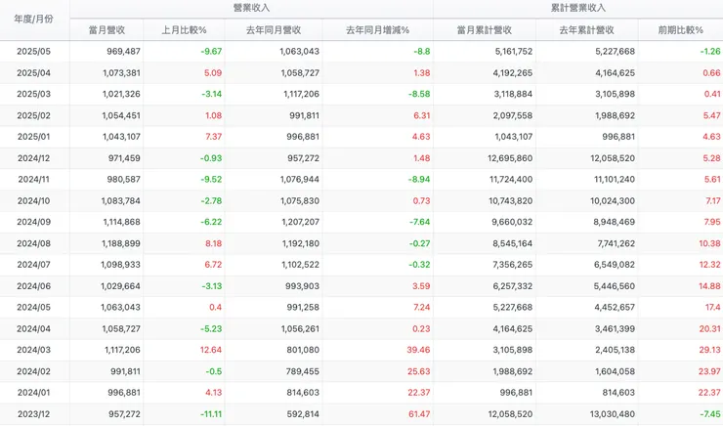Select the 2025/03 row date cell
The width and height of the screenshot is (723, 426).
coord(33,94)
